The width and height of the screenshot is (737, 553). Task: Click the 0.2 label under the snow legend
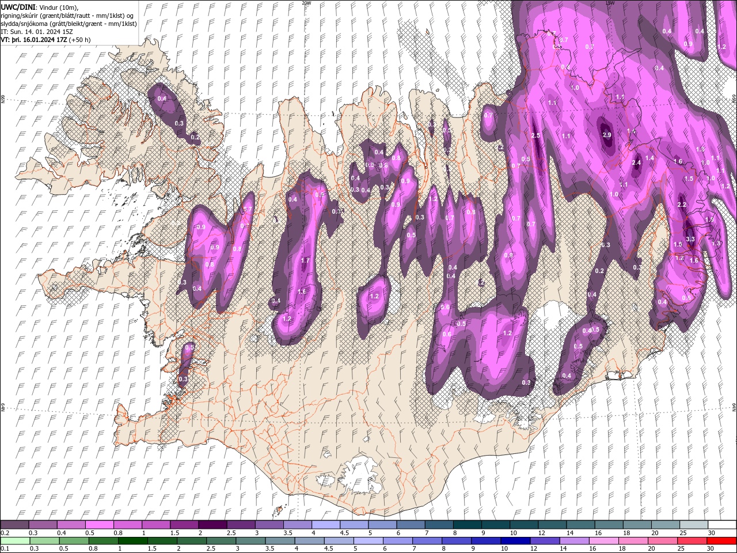[x=5, y=532]
